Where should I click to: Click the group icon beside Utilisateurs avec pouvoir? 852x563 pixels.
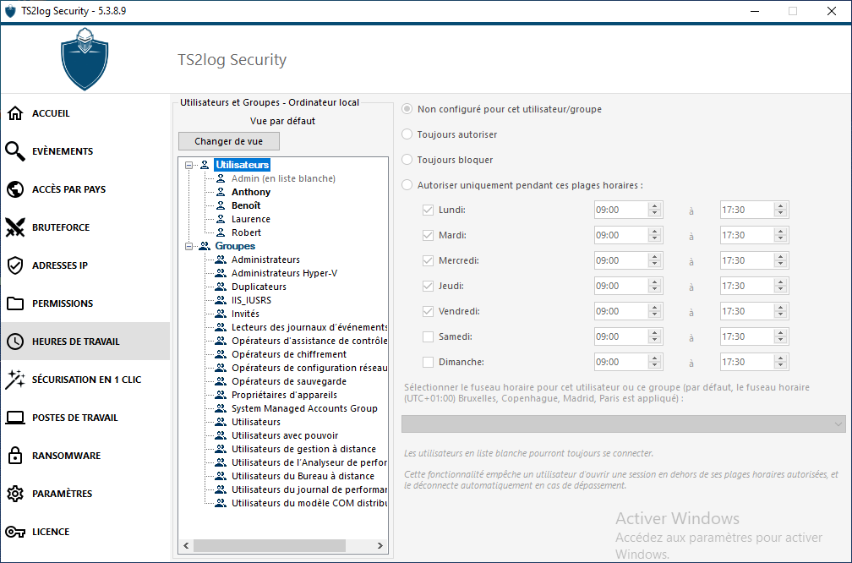click(221, 435)
